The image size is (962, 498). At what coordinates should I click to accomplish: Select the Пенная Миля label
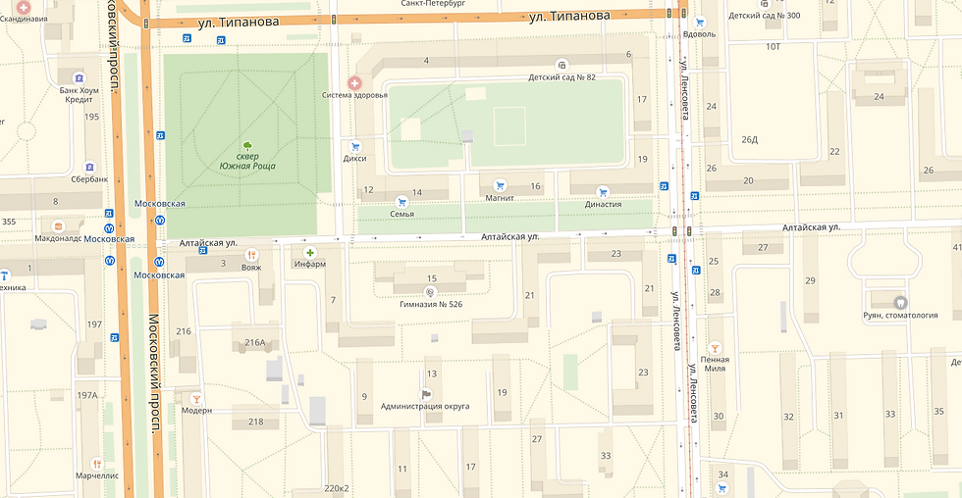coord(715,364)
